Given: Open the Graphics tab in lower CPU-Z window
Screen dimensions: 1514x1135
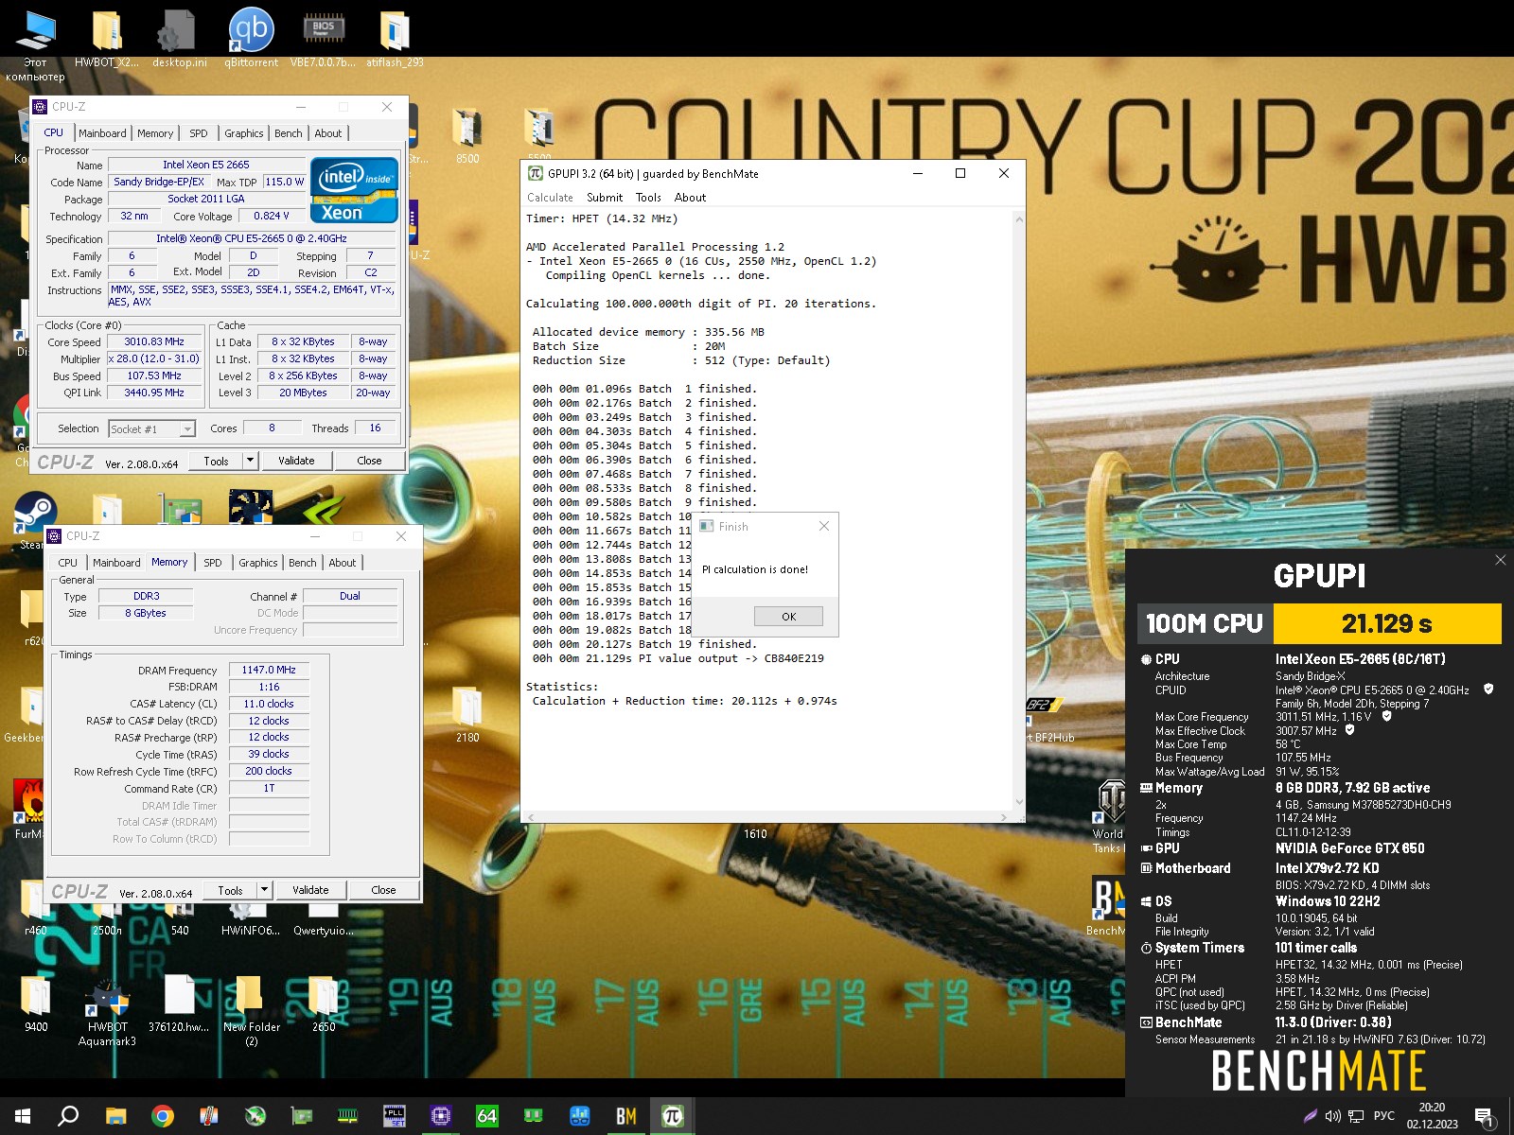Looking at the screenshot, I should click(257, 563).
